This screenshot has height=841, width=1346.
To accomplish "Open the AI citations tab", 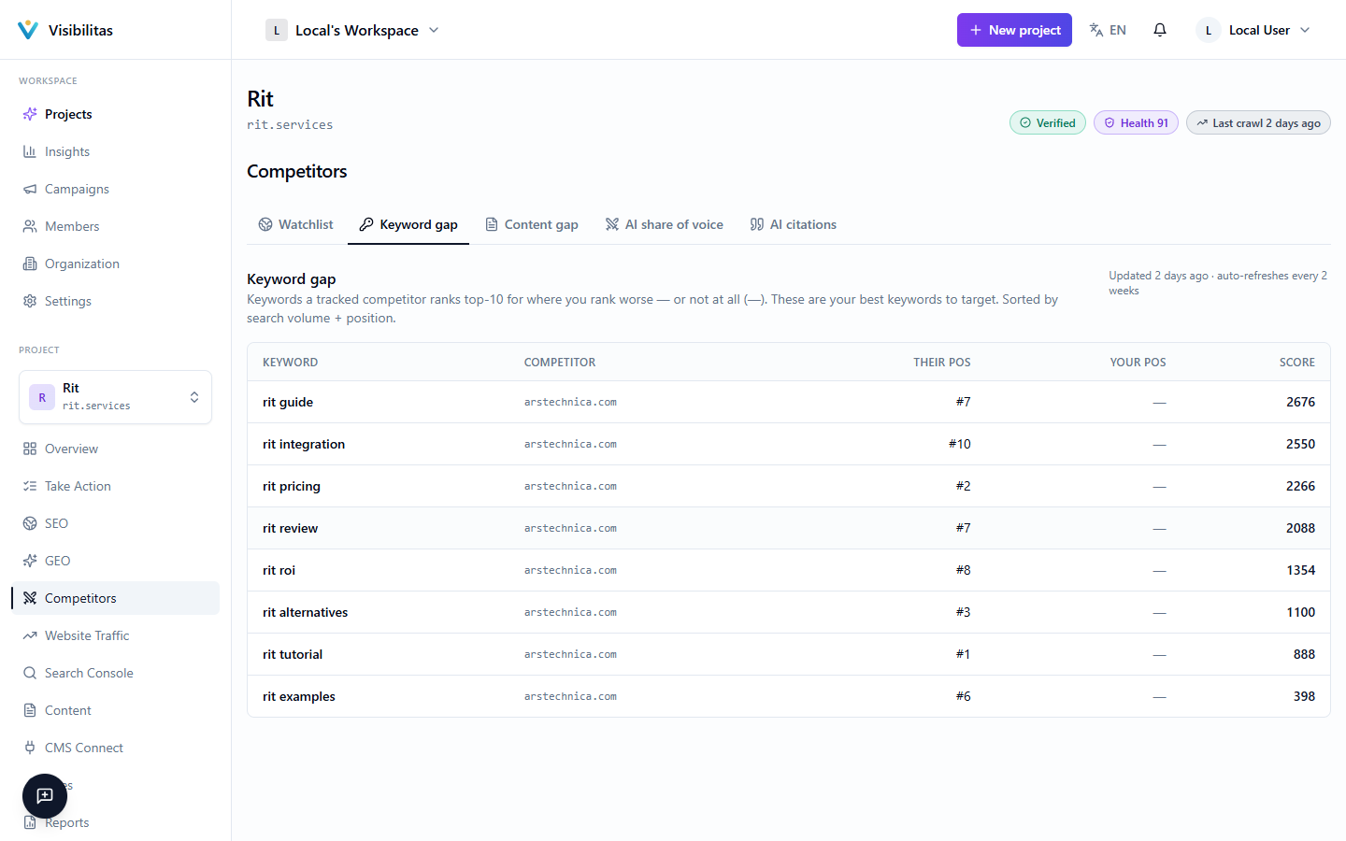I will pos(793,224).
